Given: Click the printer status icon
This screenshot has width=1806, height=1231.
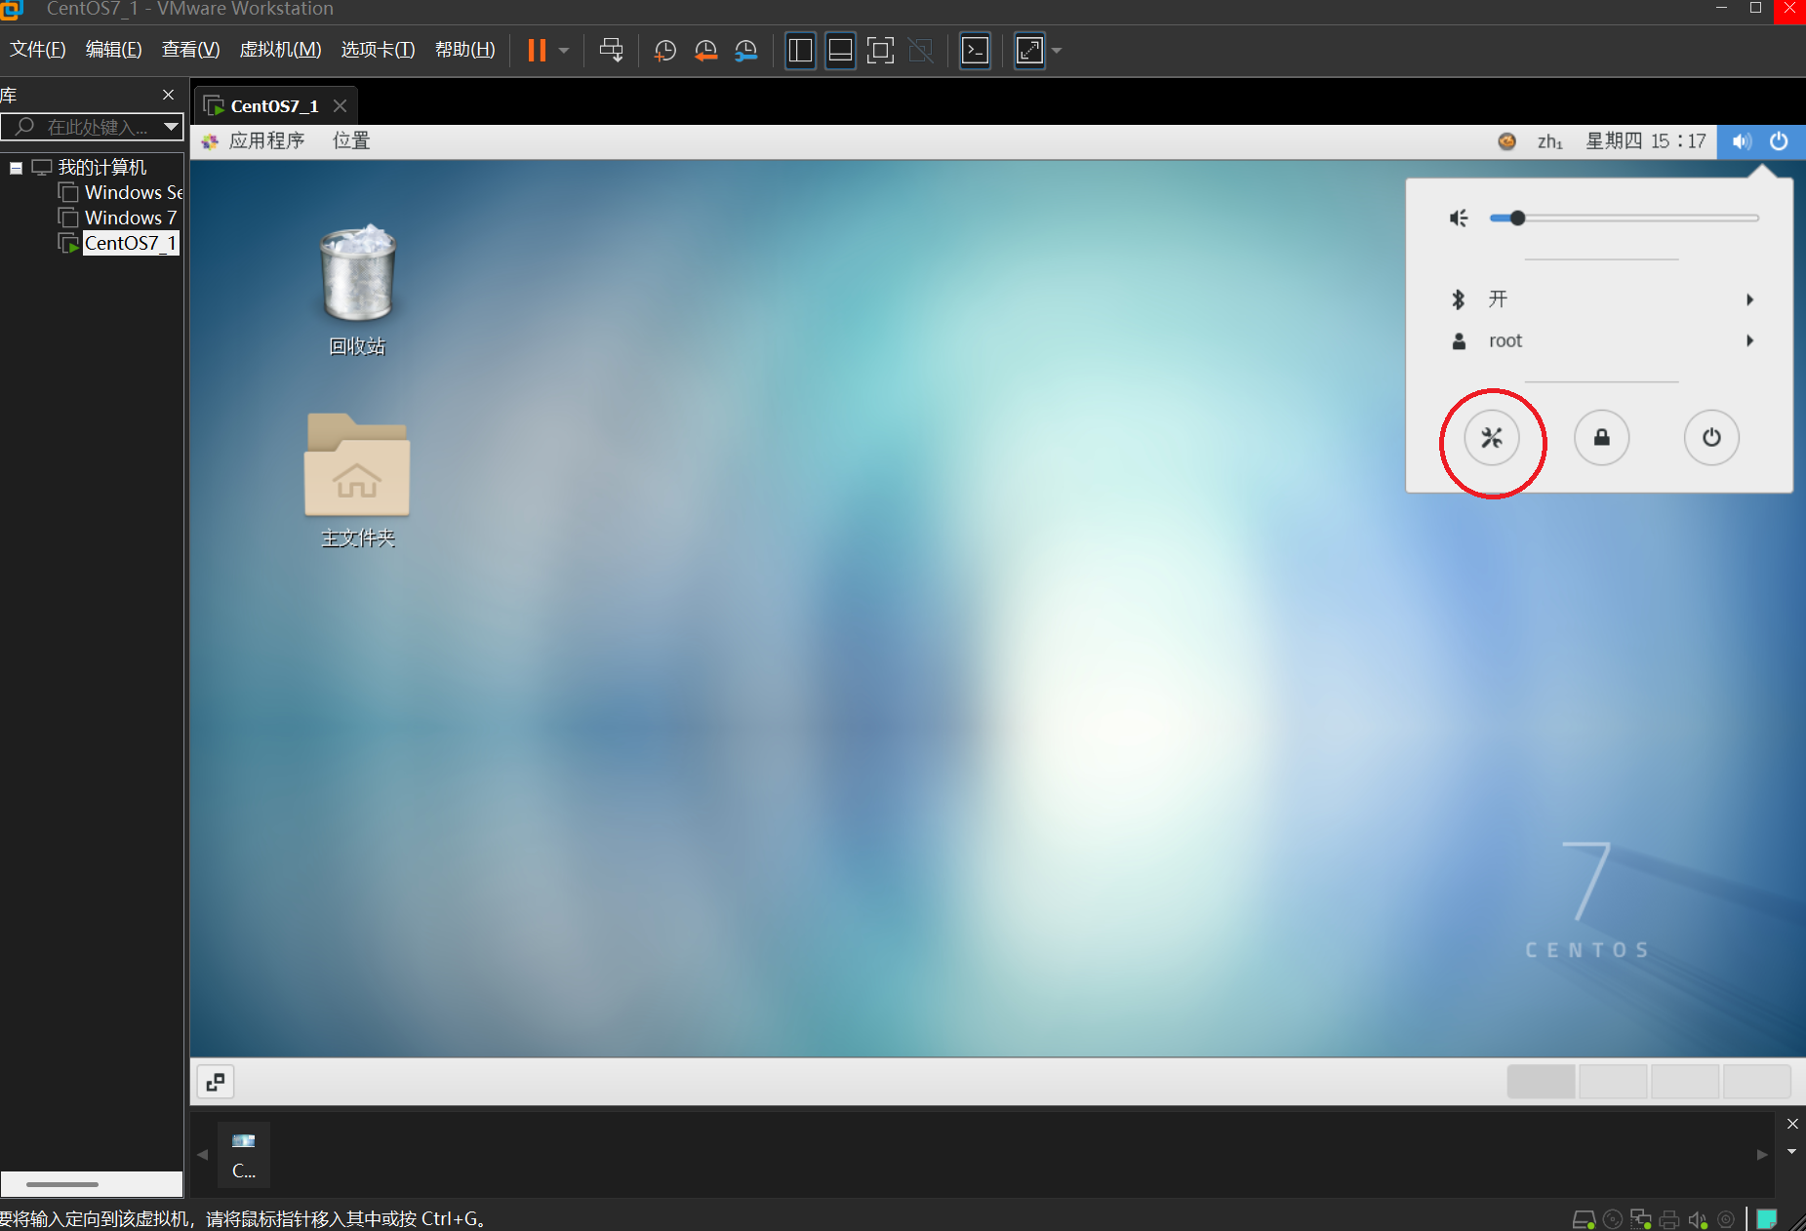Looking at the screenshot, I should point(1669,1219).
